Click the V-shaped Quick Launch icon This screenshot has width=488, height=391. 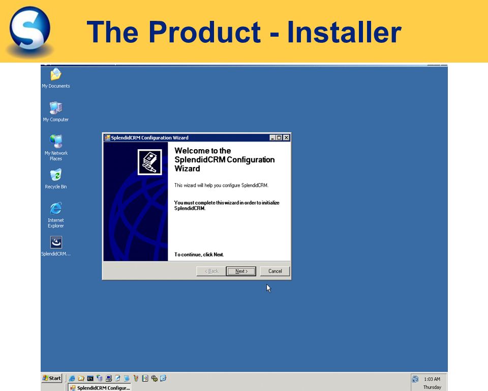[x=136, y=378]
